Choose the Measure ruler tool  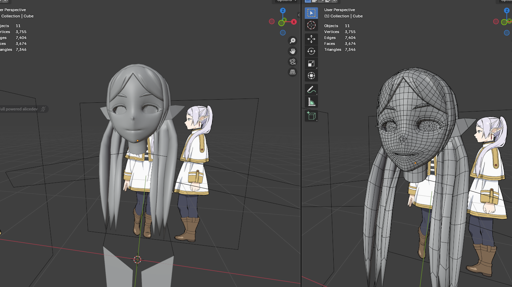coord(311,102)
